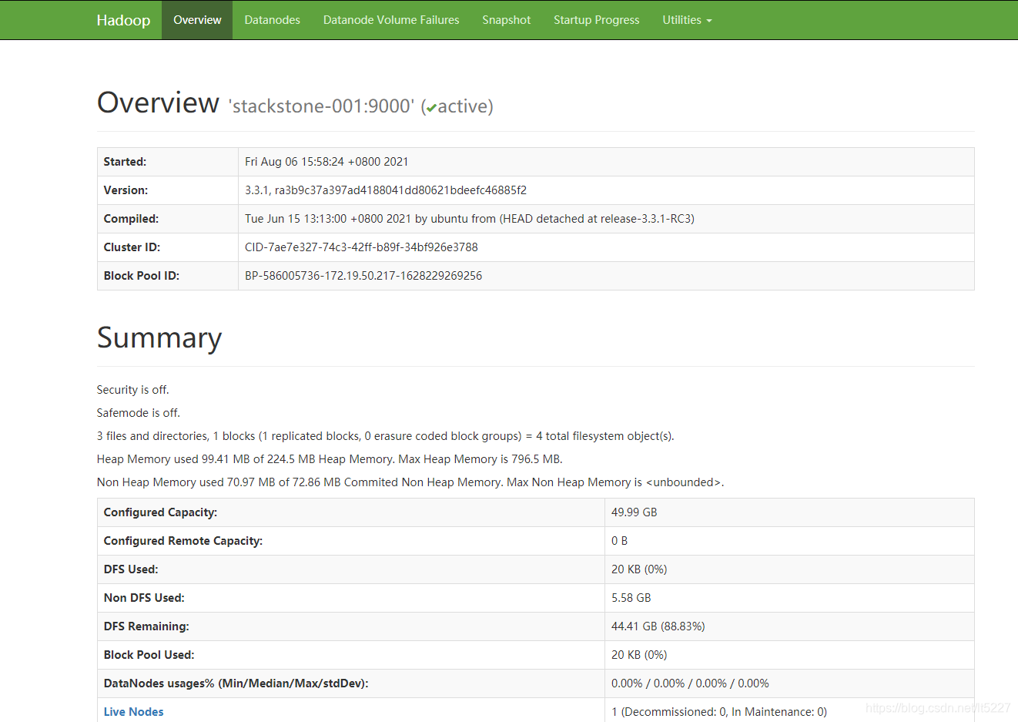Open Datanode Volume Failures tab
This screenshot has height=722, width=1018.
391,20
